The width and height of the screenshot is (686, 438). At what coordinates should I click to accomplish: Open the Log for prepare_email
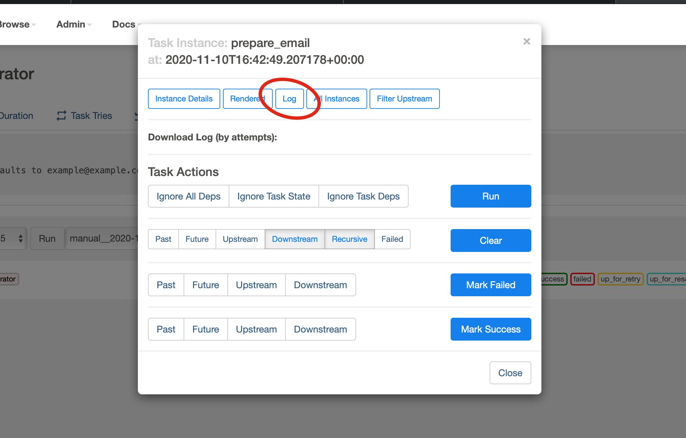tap(290, 99)
